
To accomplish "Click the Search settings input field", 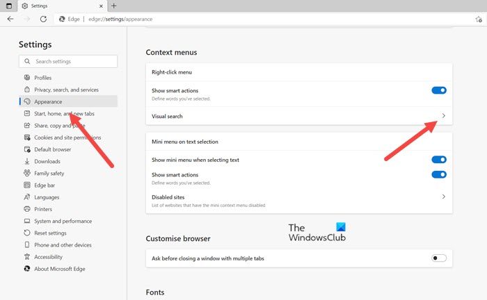I will (68, 61).
